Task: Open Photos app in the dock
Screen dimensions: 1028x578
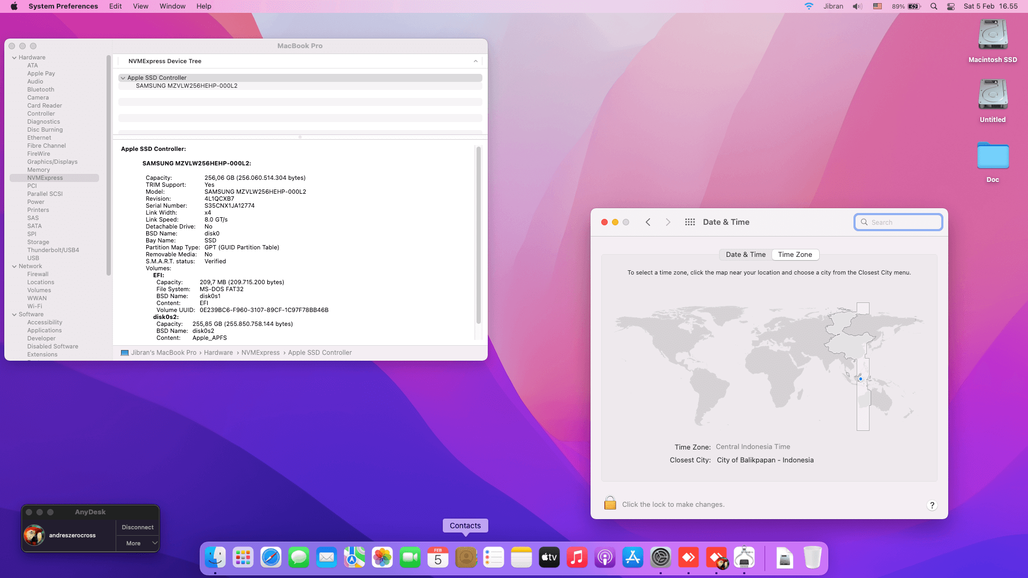Action: point(382,558)
